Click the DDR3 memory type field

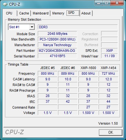(x=77, y=27)
